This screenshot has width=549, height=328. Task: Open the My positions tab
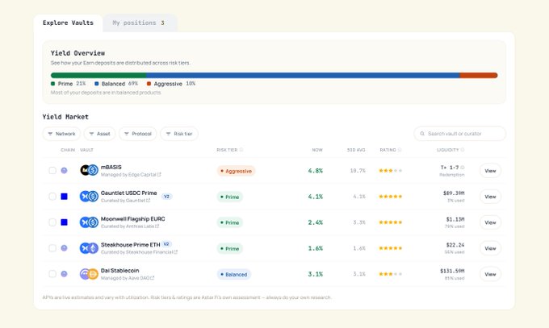[x=139, y=23]
